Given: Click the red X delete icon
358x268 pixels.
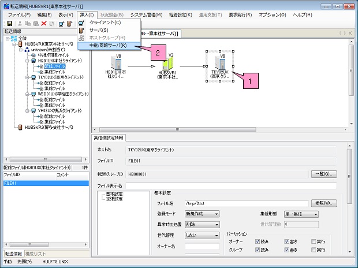Looking at the screenshot, I should coord(43,23).
